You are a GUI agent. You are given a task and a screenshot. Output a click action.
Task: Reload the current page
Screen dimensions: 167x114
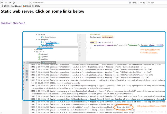10,3
